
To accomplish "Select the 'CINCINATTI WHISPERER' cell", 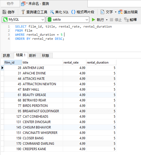I will [x=42, y=133].
